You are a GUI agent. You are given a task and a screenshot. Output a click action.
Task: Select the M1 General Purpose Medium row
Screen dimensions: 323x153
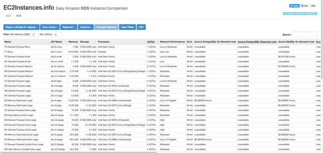tap(161, 76)
